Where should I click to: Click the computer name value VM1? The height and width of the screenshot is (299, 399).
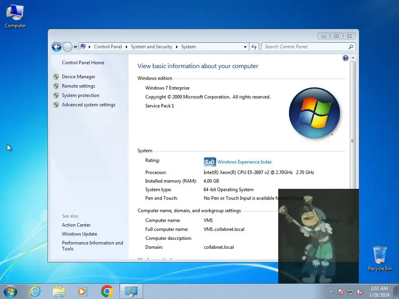click(208, 220)
